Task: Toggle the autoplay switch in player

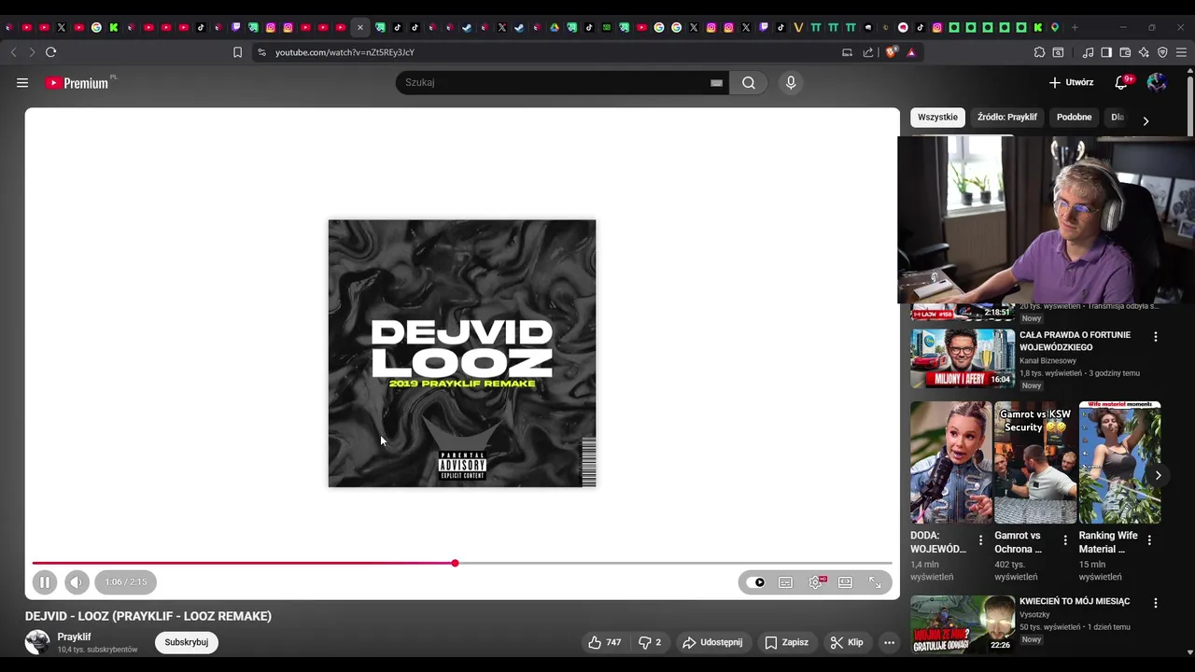Action: [755, 582]
